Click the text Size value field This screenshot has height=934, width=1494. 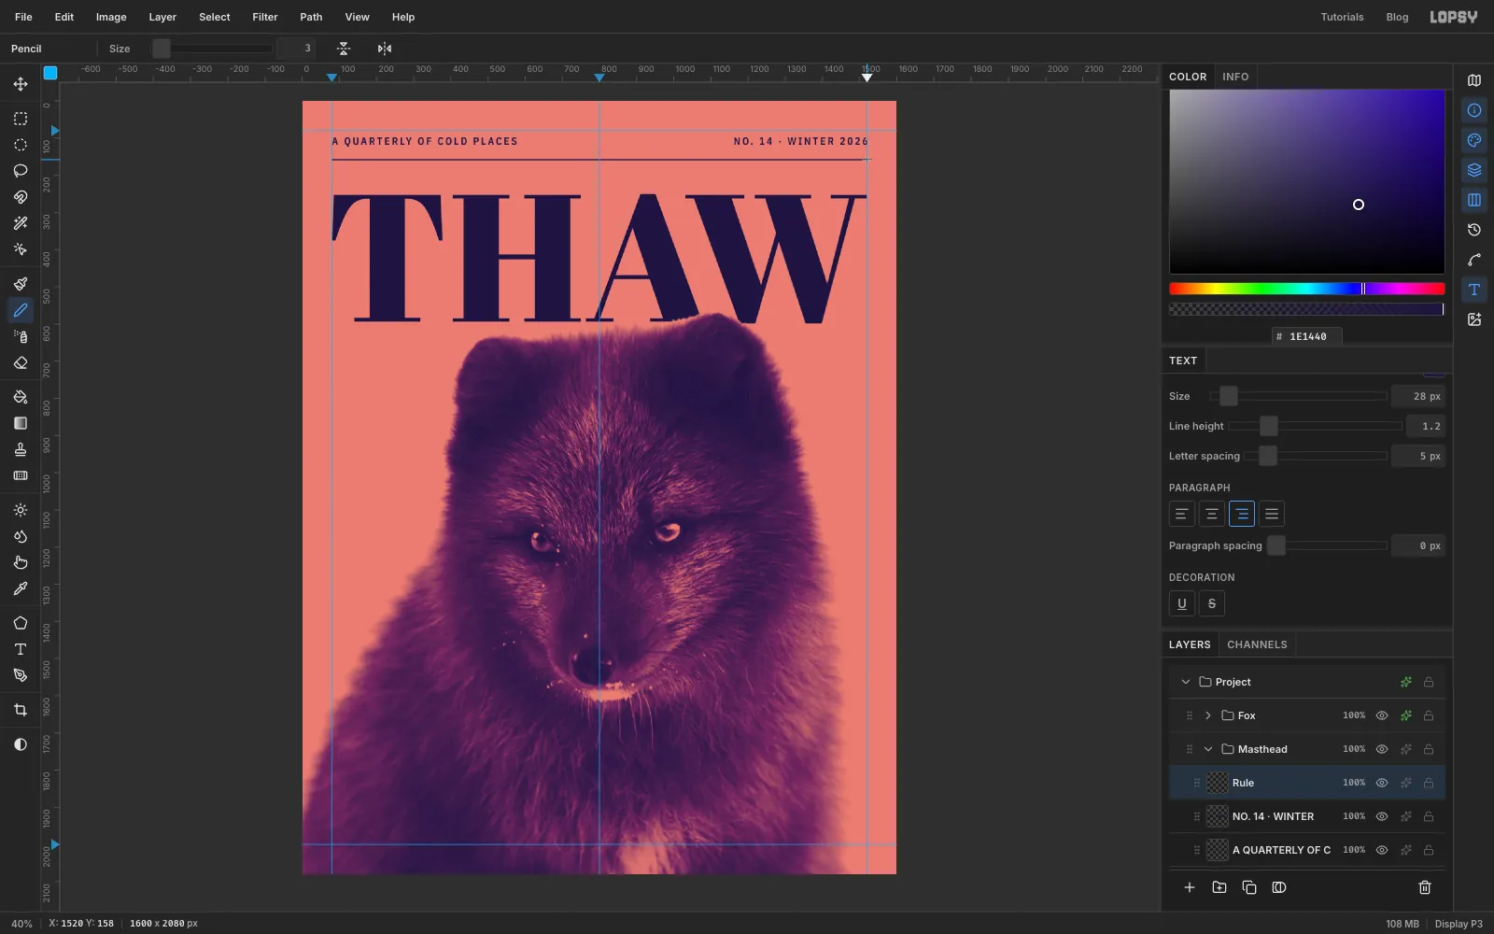[1418, 396]
